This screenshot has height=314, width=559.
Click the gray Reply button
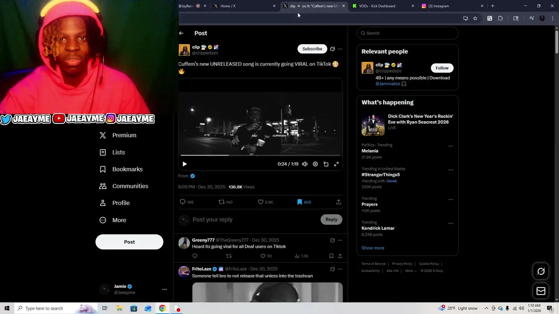(331, 219)
